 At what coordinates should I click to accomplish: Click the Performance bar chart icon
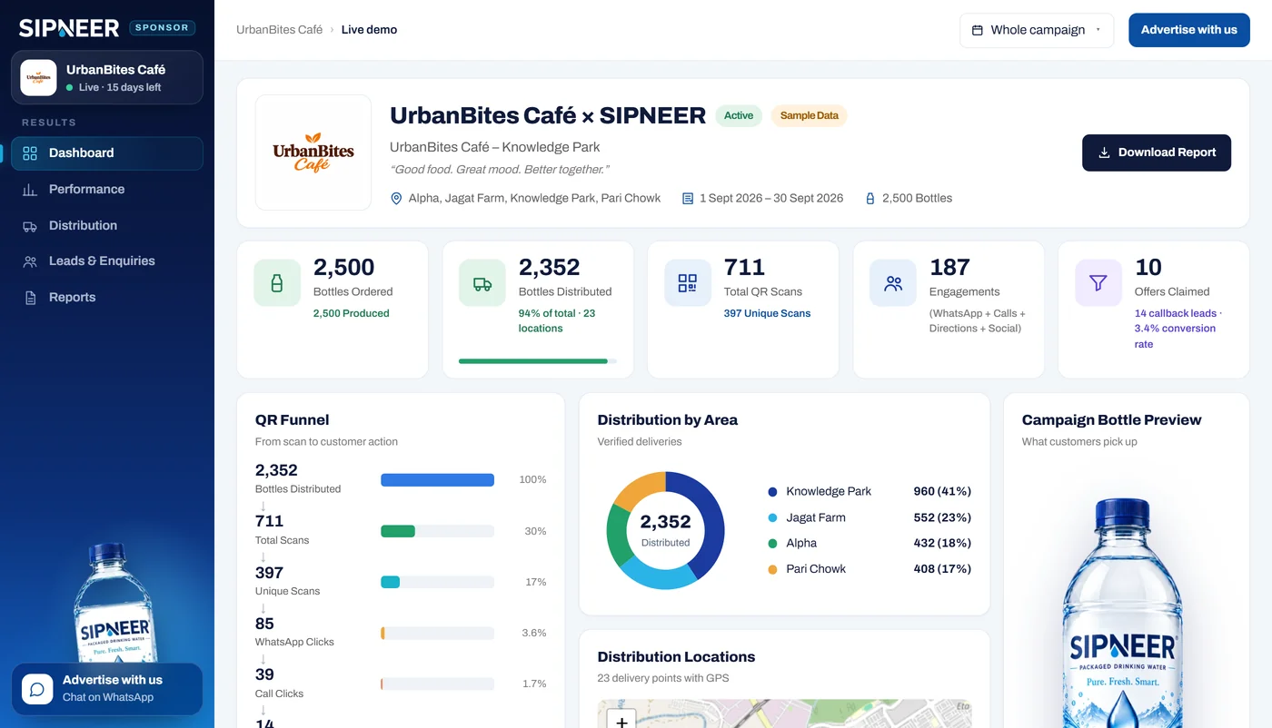click(x=30, y=190)
